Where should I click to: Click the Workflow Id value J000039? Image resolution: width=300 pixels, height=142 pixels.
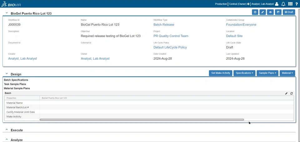pyautogui.click(x=14, y=25)
